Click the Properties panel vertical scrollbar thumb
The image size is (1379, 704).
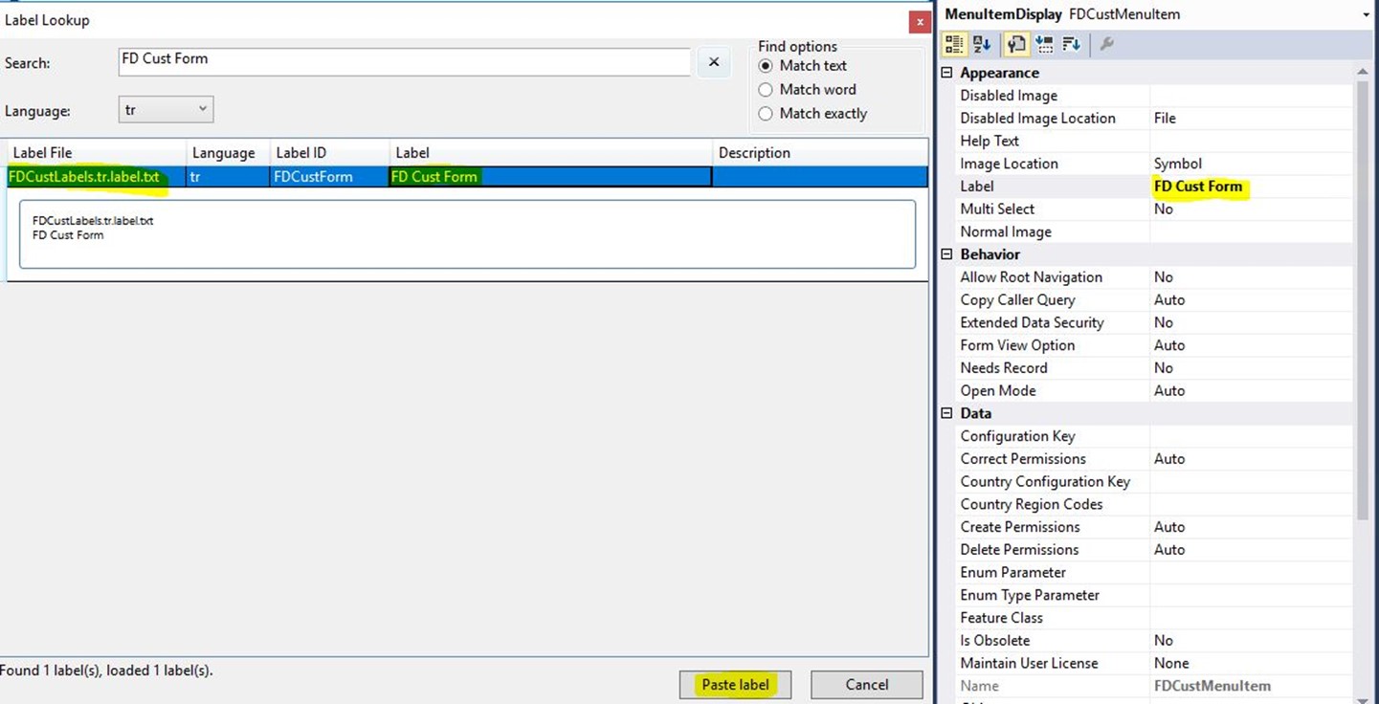coord(1363,300)
